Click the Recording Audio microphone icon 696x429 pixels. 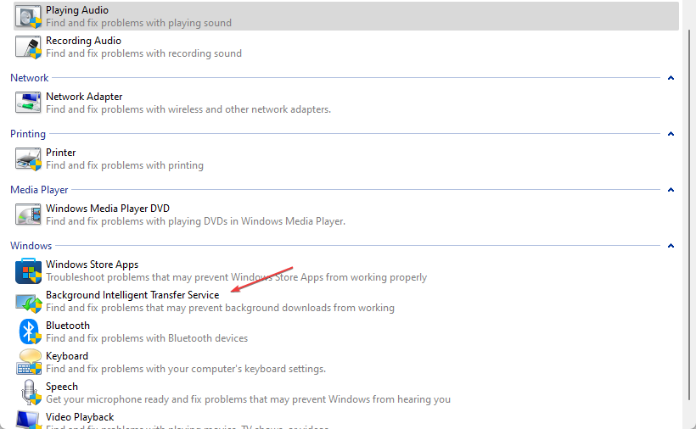tap(28, 47)
